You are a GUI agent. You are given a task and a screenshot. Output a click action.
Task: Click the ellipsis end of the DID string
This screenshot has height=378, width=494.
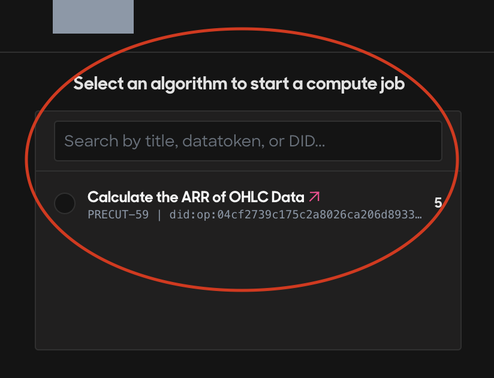[x=418, y=215]
